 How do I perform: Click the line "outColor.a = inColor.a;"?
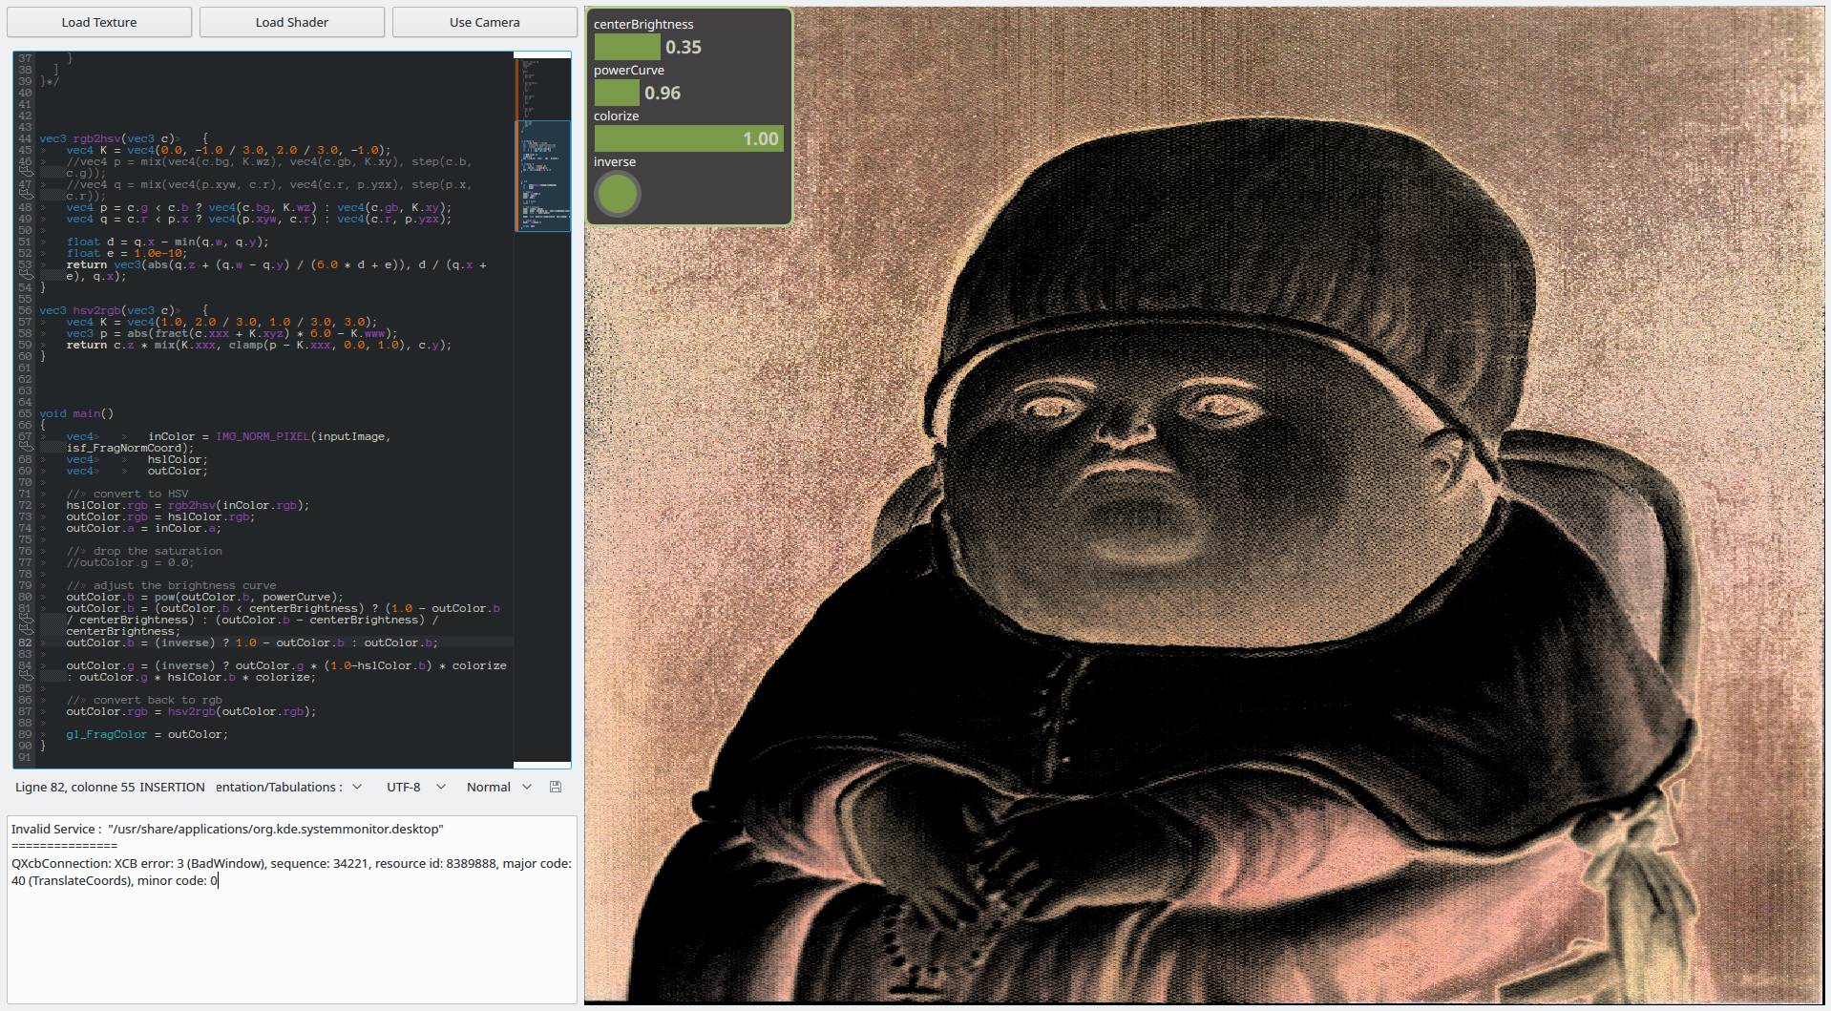143,528
